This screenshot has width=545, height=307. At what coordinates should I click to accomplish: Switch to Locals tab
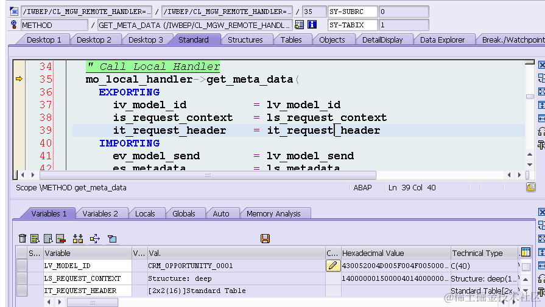pos(145,214)
